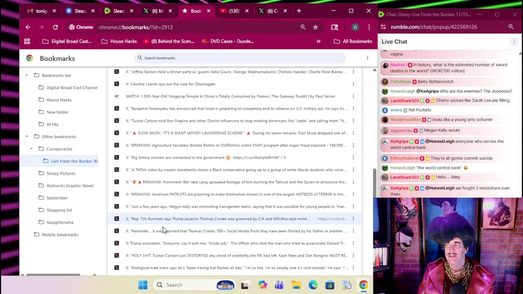Open more actions for Caroline Leavitt bookmark
523x294 pixels.
pos(353,84)
